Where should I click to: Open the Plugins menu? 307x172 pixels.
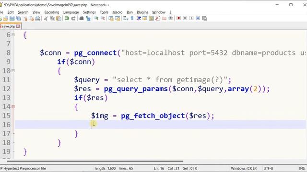(142, 12)
